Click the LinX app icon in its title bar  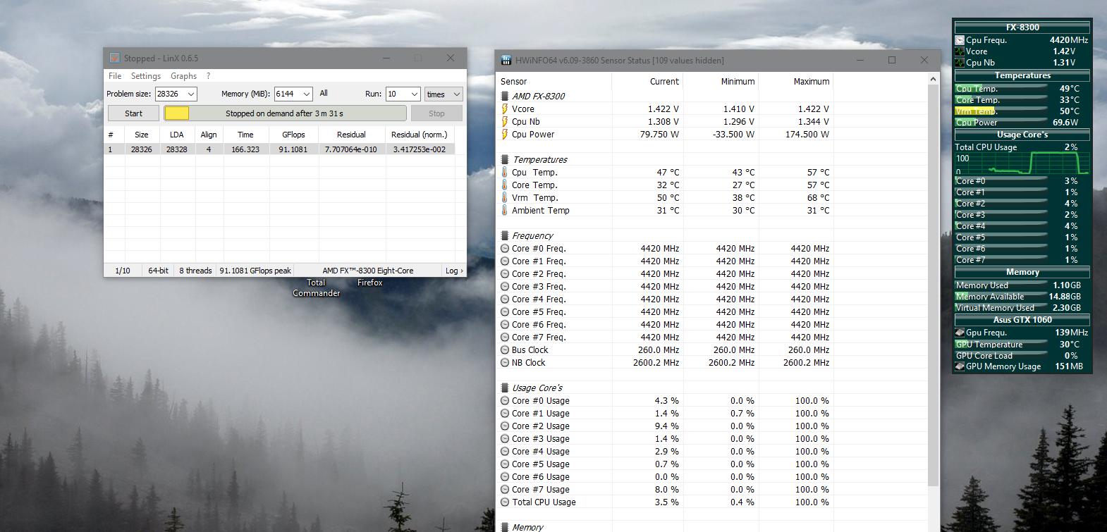(115, 58)
